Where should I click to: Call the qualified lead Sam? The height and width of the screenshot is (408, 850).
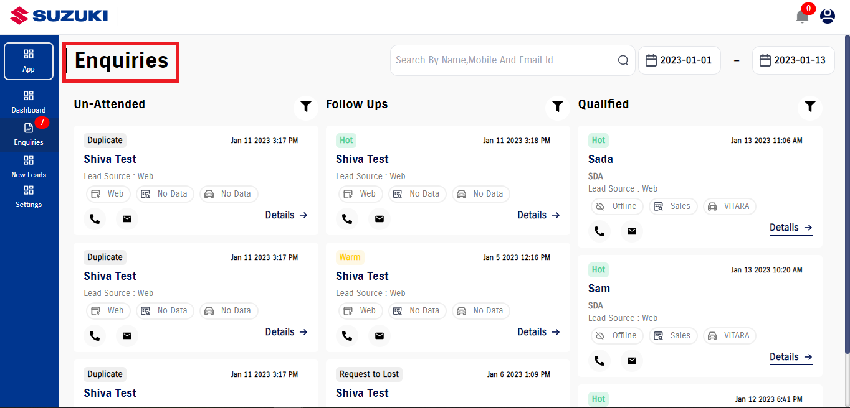pos(599,361)
